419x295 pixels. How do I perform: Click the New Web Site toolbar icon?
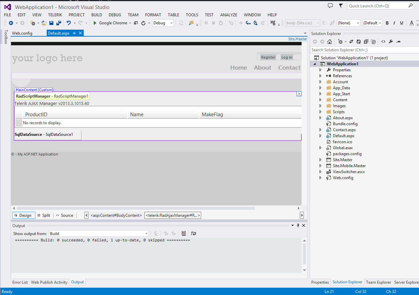[x=33, y=23]
